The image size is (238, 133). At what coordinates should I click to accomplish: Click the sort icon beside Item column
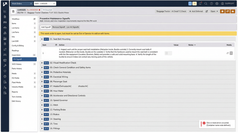[x=56, y=45]
